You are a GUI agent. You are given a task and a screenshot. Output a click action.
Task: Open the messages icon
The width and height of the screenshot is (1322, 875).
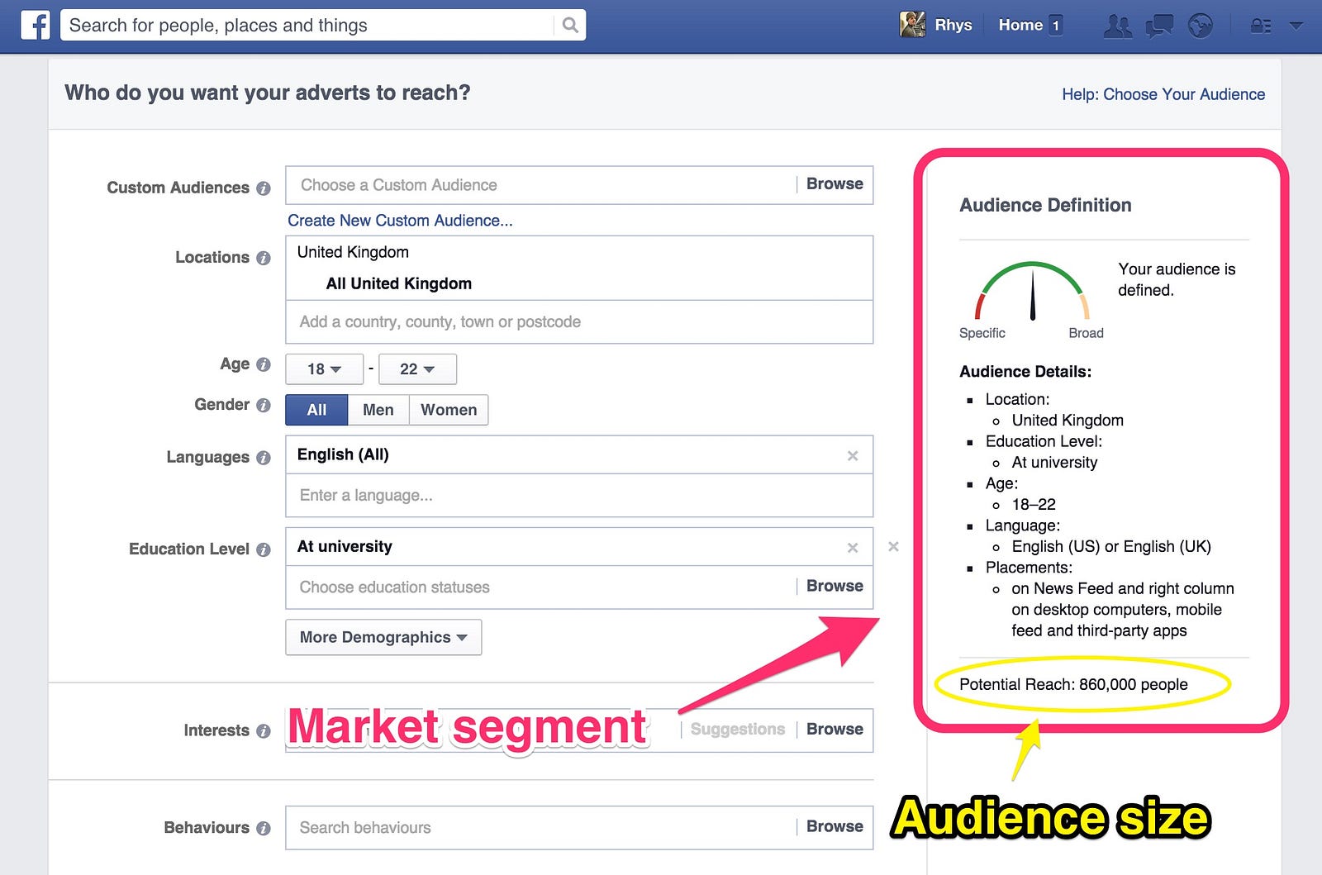[1159, 26]
